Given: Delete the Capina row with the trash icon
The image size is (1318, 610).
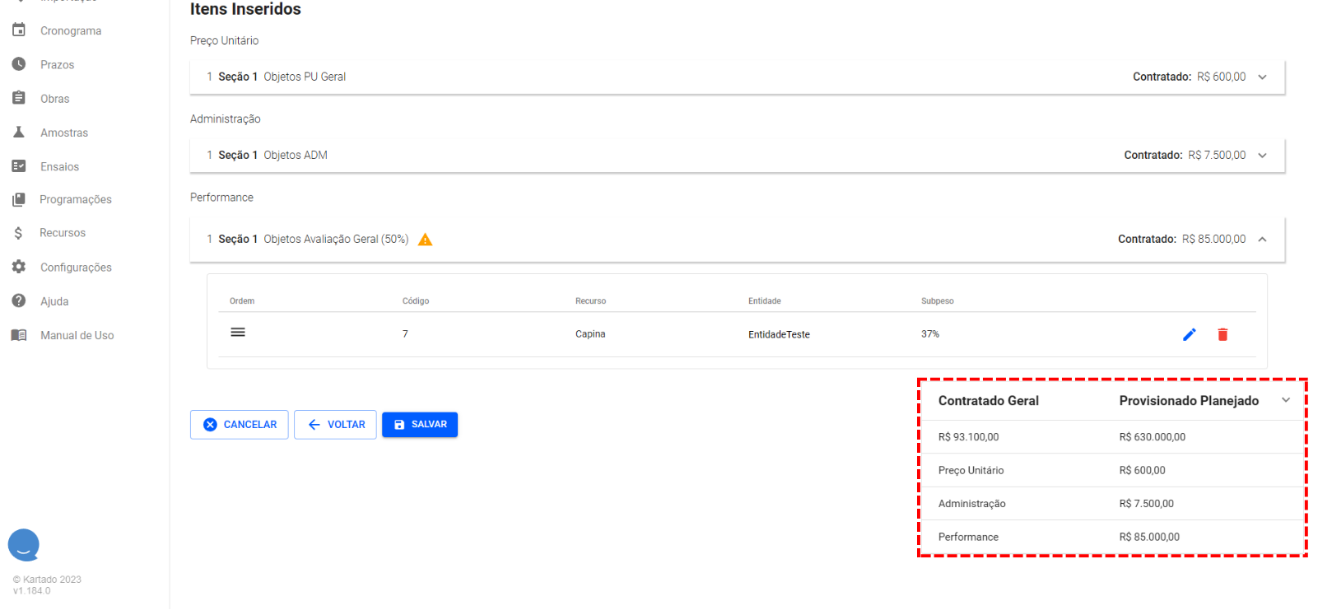Looking at the screenshot, I should coord(1223,334).
